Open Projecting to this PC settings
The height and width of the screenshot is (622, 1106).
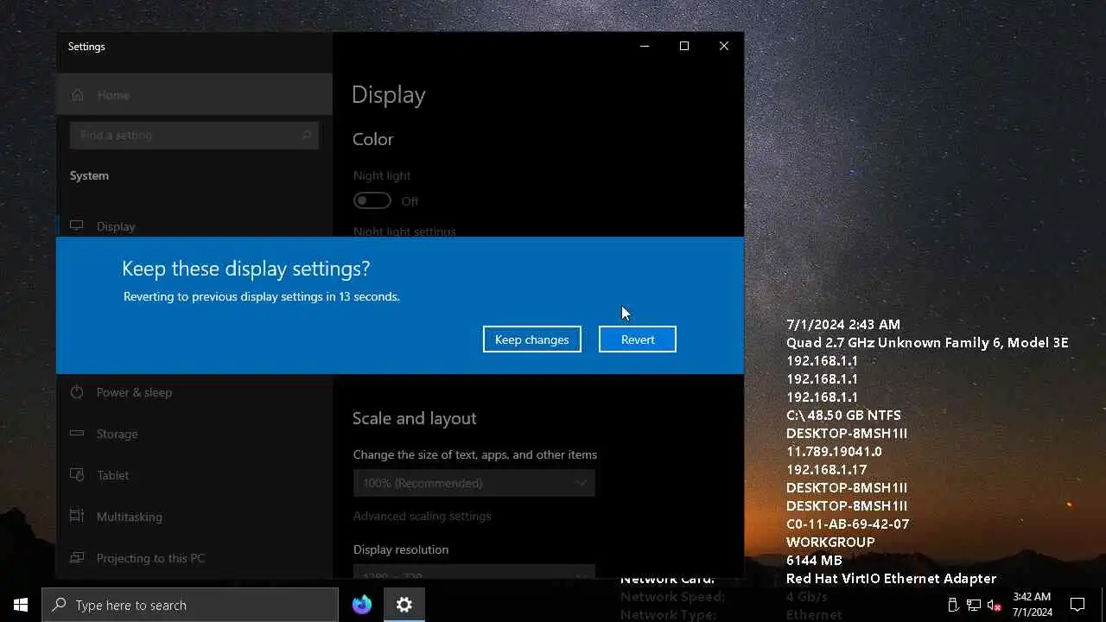pyautogui.click(x=194, y=558)
